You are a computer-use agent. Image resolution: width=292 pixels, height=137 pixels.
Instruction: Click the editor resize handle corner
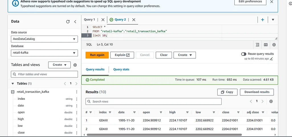click(276, 38)
